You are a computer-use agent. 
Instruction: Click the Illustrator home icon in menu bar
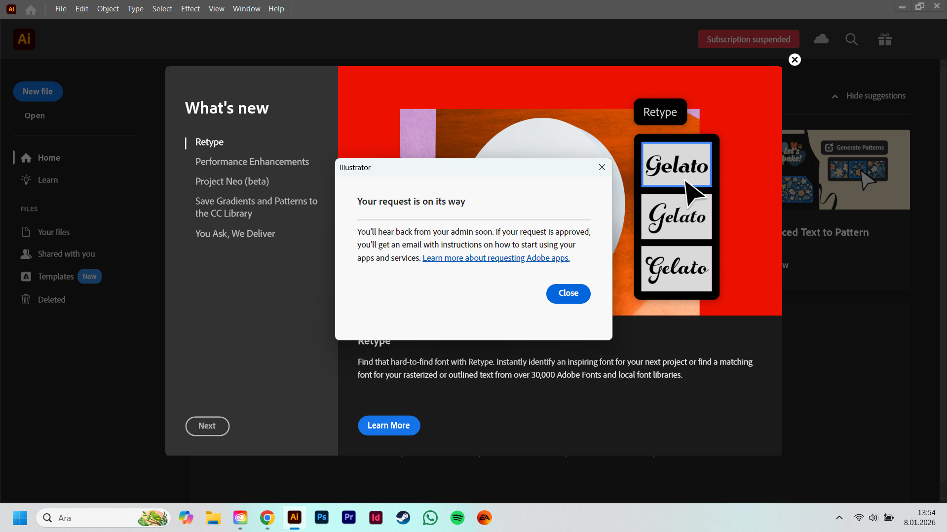[x=31, y=9]
